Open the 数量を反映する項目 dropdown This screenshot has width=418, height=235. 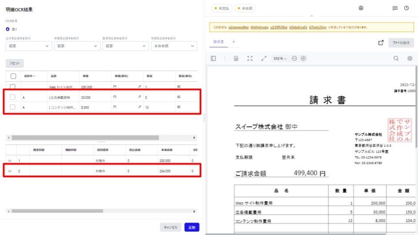125,46
